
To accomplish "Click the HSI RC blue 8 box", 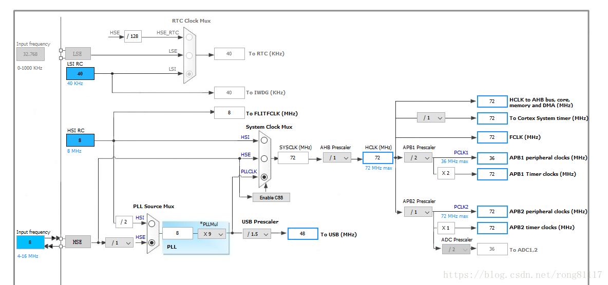I will coord(80,140).
